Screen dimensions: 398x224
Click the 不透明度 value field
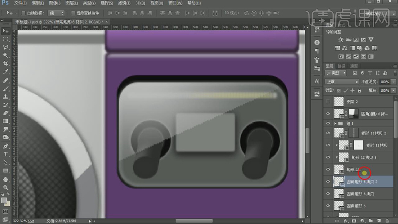click(384, 82)
